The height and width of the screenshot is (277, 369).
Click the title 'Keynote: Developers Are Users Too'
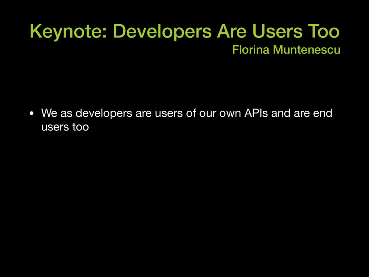click(x=185, y=31)
